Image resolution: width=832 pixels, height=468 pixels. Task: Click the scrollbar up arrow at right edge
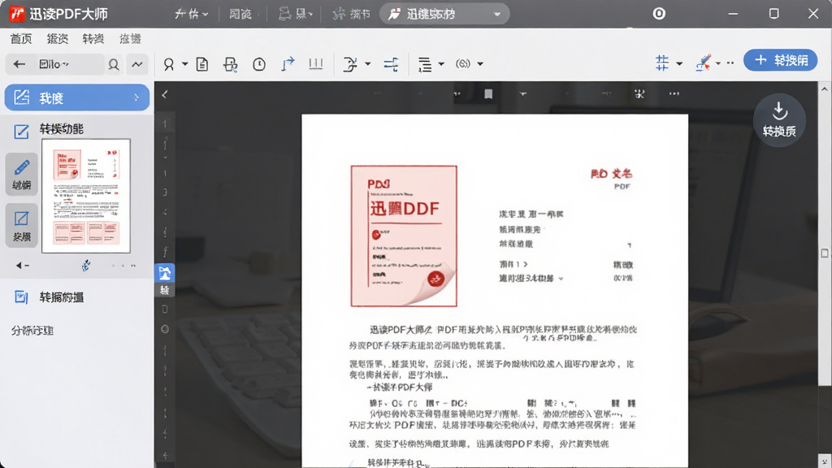[825, 89]
